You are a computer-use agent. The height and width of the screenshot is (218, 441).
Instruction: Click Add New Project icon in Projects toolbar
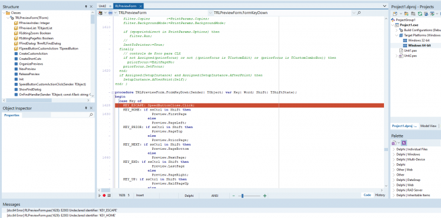click(395, 14)
